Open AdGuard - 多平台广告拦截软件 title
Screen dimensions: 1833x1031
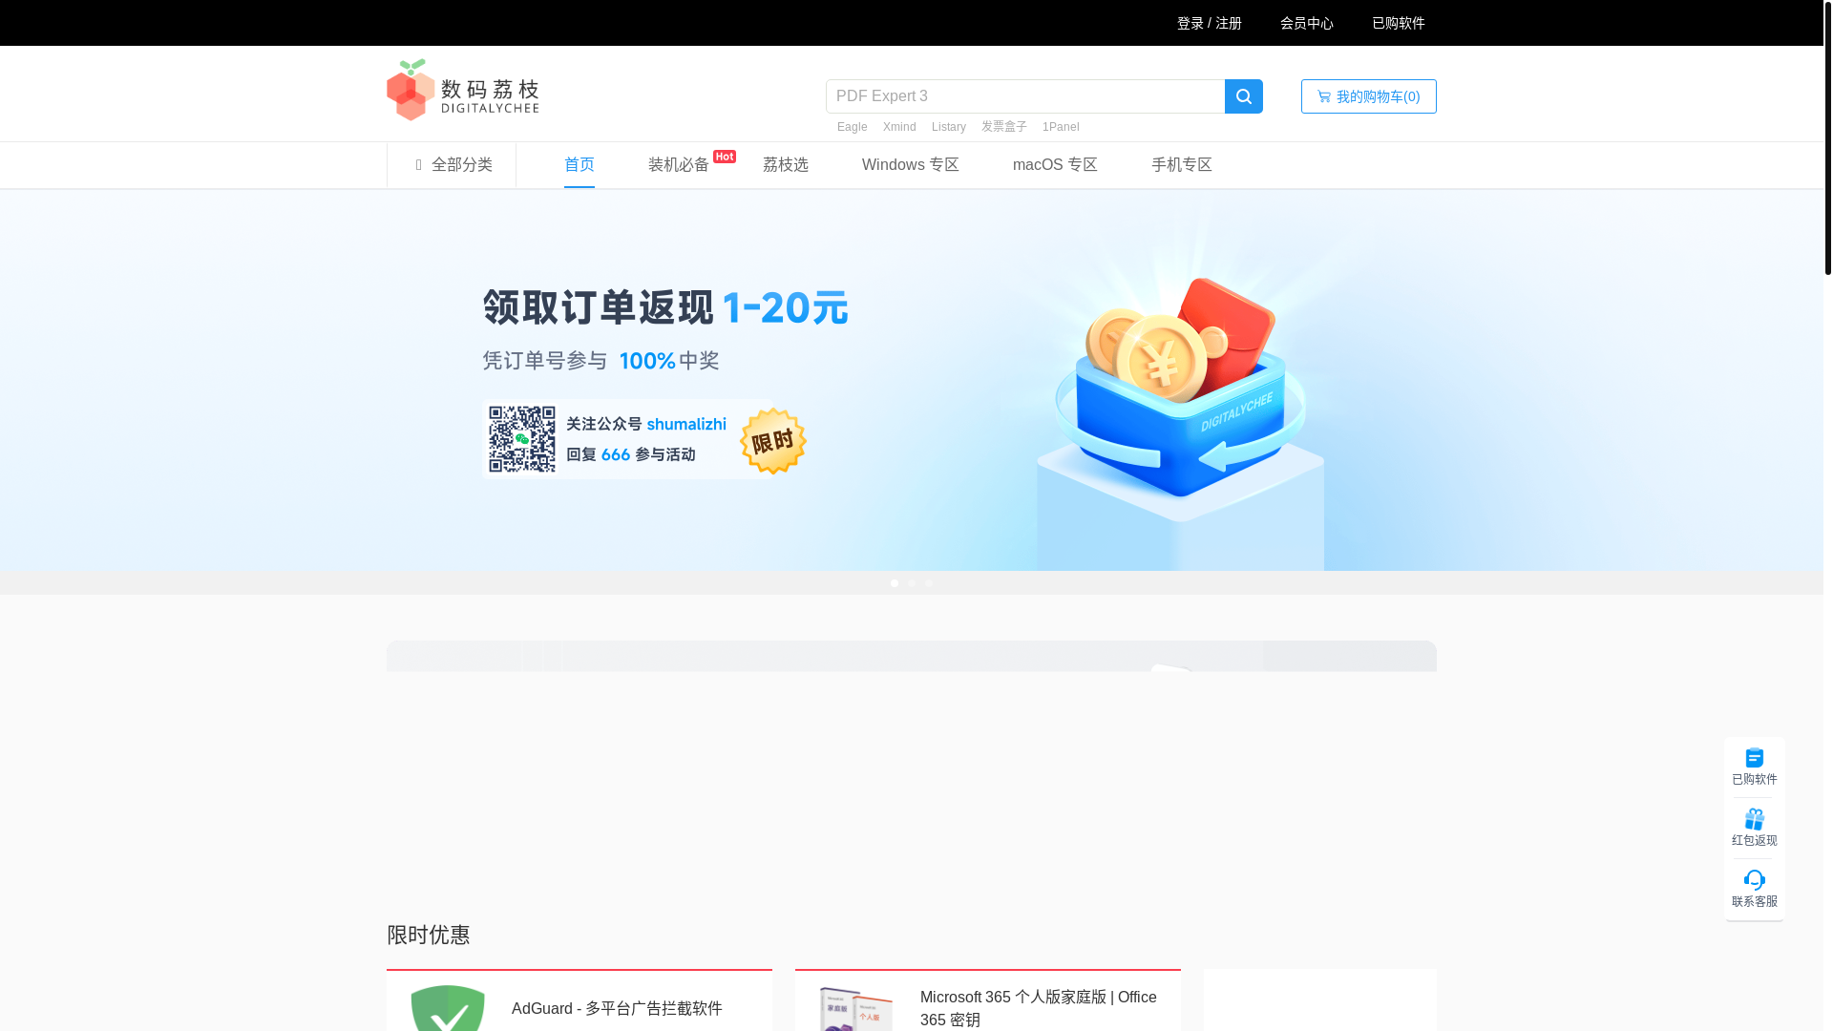(617, 1009)
